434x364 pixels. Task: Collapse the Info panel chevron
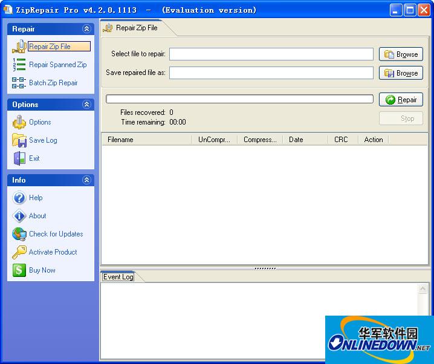coord(86,180)
